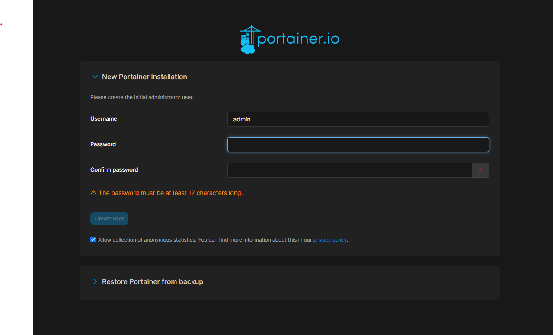This screenshot has width=553, height=335.
Task: Click into the Password input field
Action: pos(358,145)
